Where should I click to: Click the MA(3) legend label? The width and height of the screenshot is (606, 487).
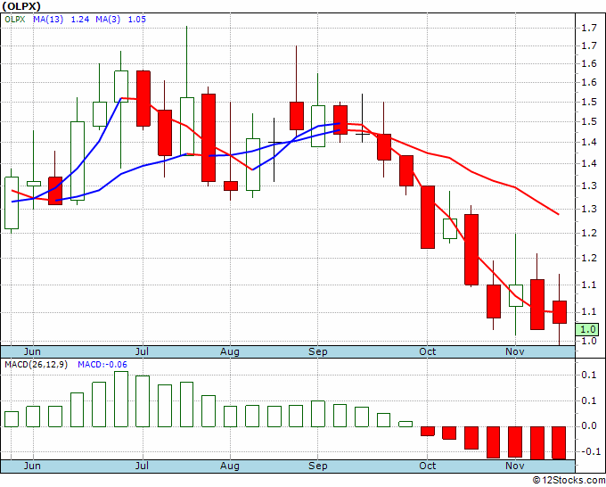(108, 20)
